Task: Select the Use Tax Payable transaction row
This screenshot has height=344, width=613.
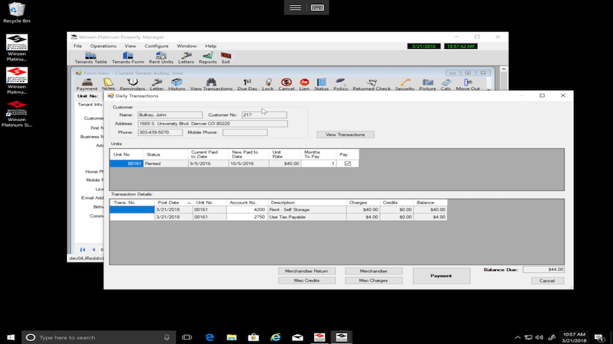Action: coord(278,217)
